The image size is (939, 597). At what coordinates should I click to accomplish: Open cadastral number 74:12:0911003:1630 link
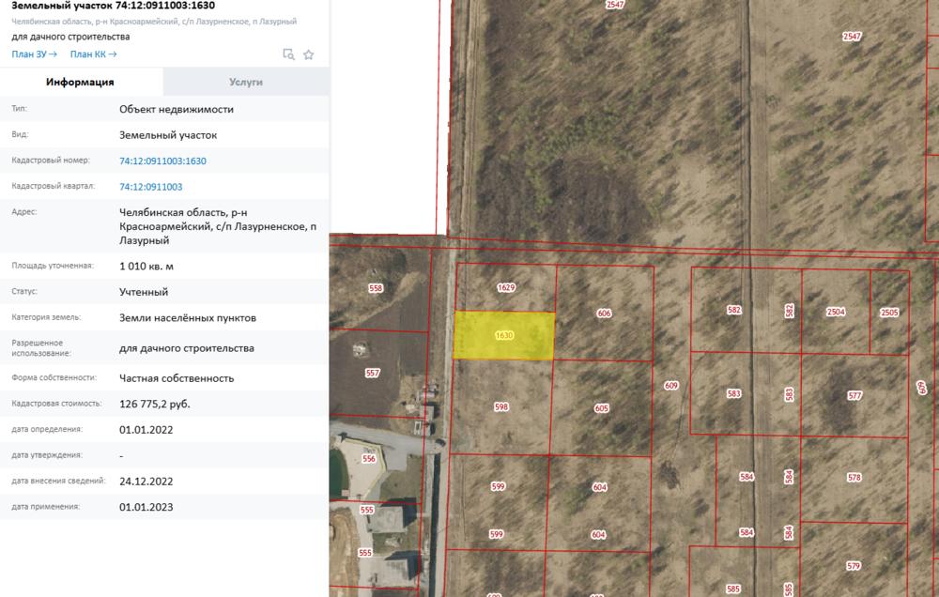tap(162, 161)
